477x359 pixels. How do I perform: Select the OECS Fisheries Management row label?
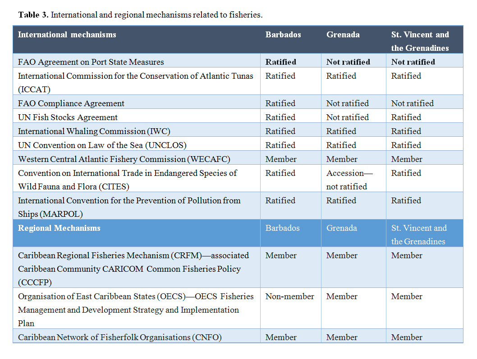[x=135, y=310]
